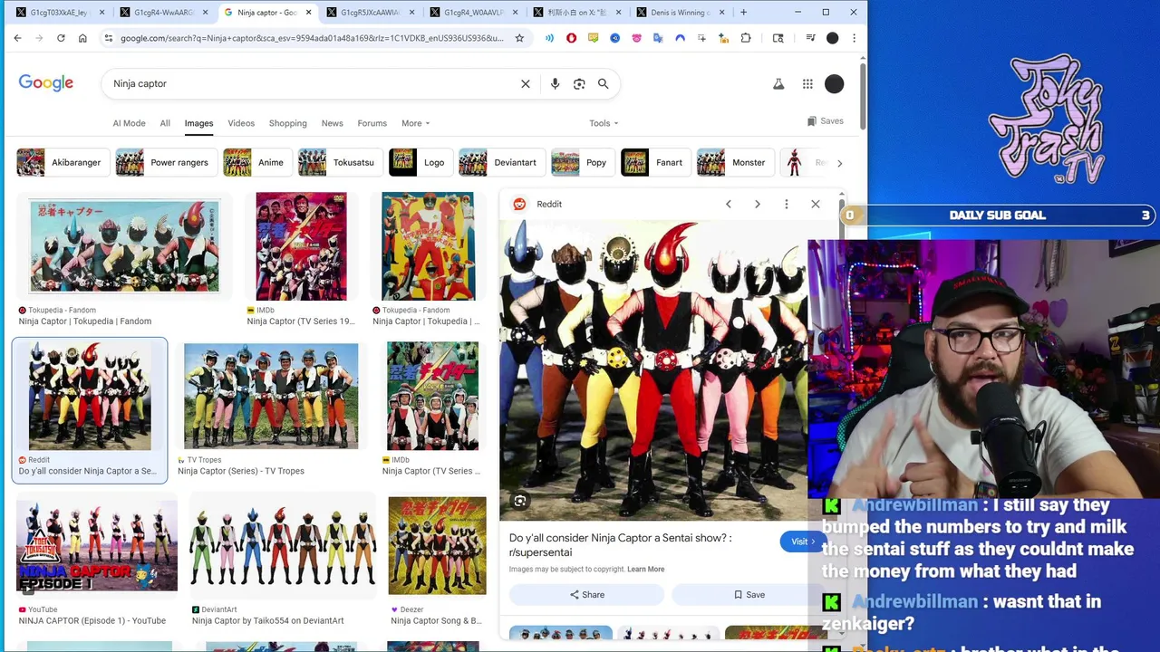Start a voice search with the microphone

tap(555, 83)
